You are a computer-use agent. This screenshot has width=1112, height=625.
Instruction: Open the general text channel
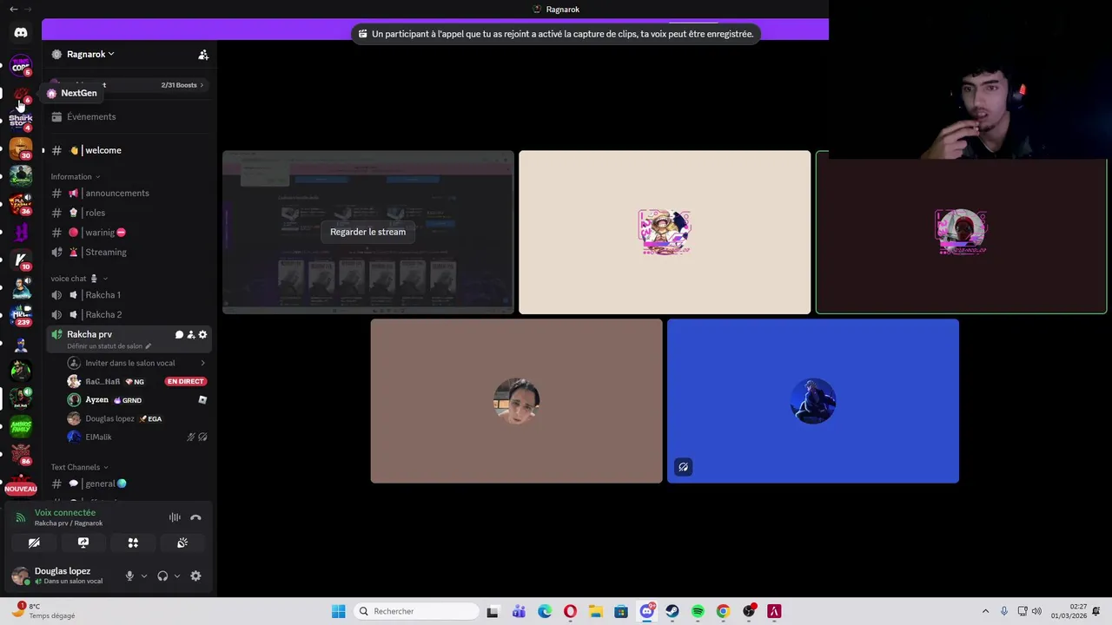(129, 484)
